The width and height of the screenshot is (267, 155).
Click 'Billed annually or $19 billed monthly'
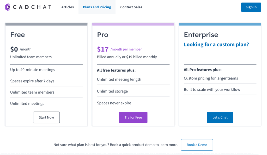click(x=127, y=57)
